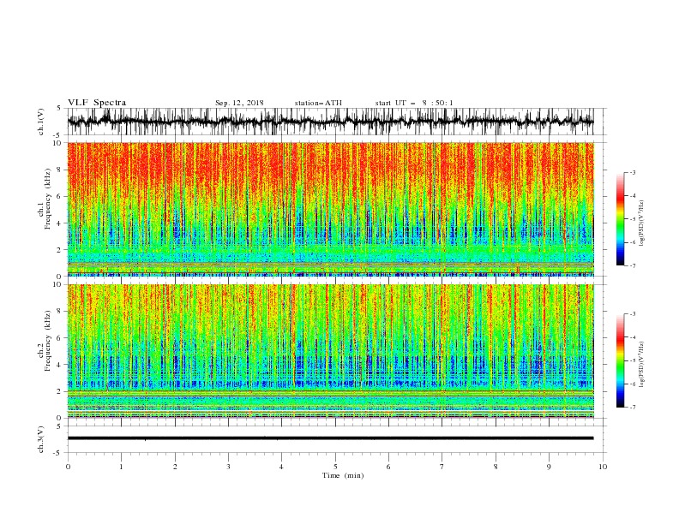This screenshot has width=679, height=524.
Task: Click ch.1 frequency axis tick "8"
Action: pos(61,170)
